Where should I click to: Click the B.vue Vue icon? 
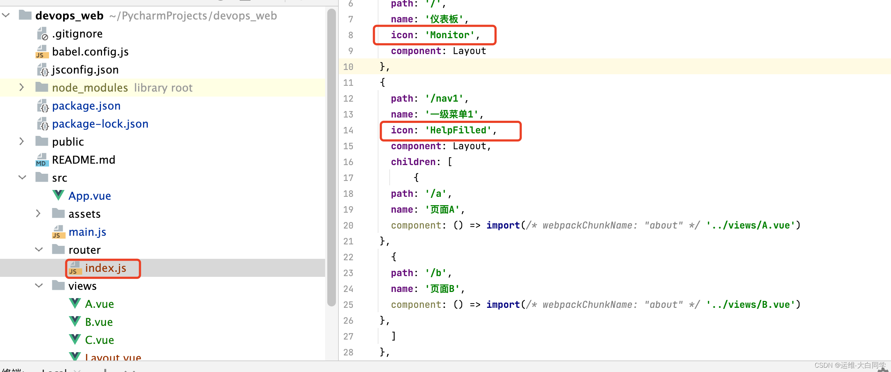(75, 322)
